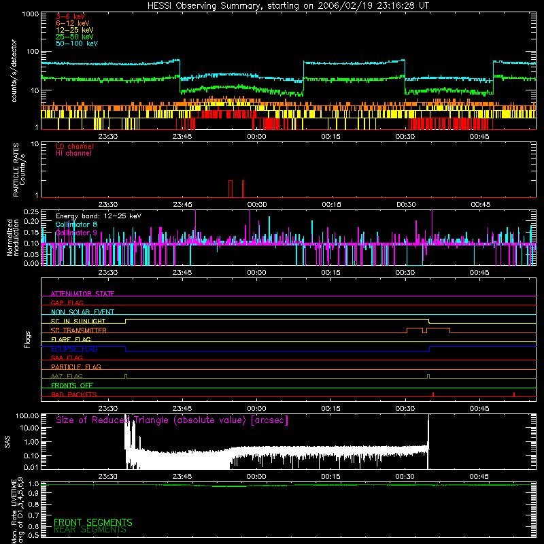Click the 00:15 tick label under modulation panel

(331, 273)
